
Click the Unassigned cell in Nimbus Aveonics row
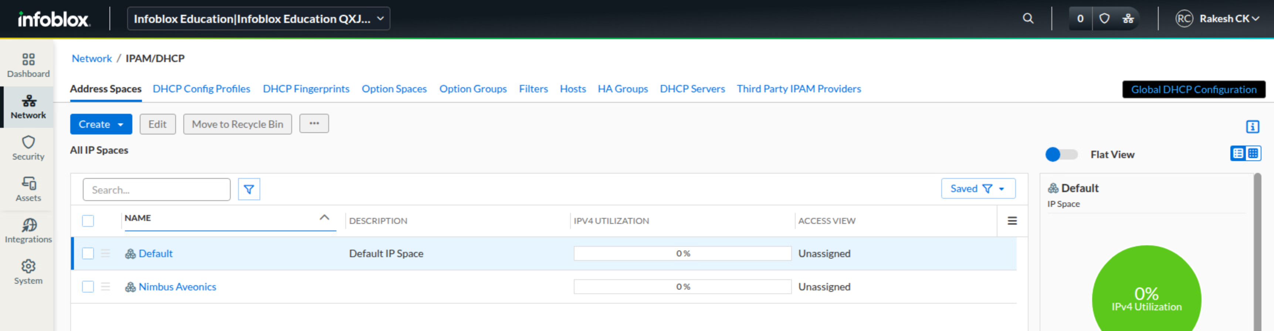pyautogui.click(x=824, y=287)
